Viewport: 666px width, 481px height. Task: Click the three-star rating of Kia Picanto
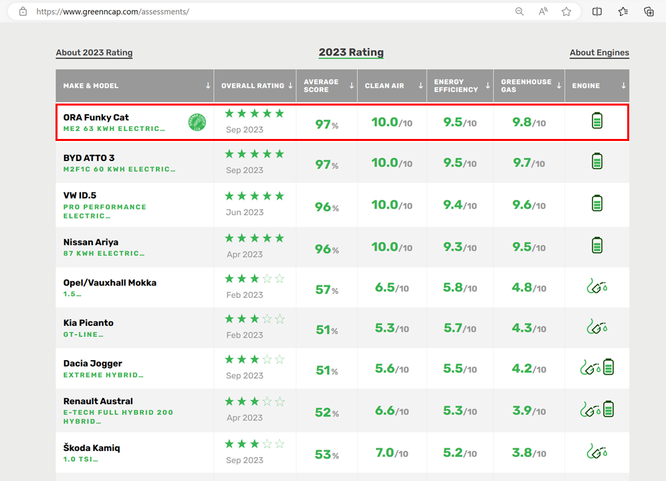pyautogui.click(x=254, y=319)
